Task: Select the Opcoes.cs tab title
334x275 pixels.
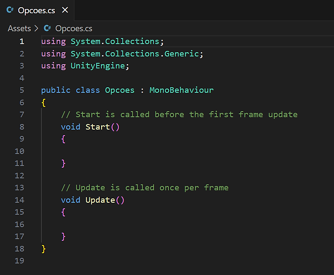Action: tap(36, 10)
